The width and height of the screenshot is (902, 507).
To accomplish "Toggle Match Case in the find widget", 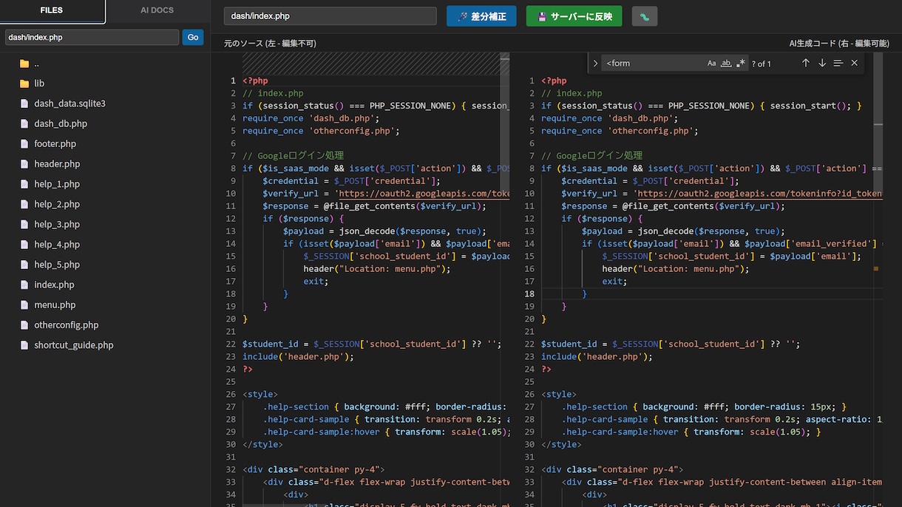I will 712,64.
